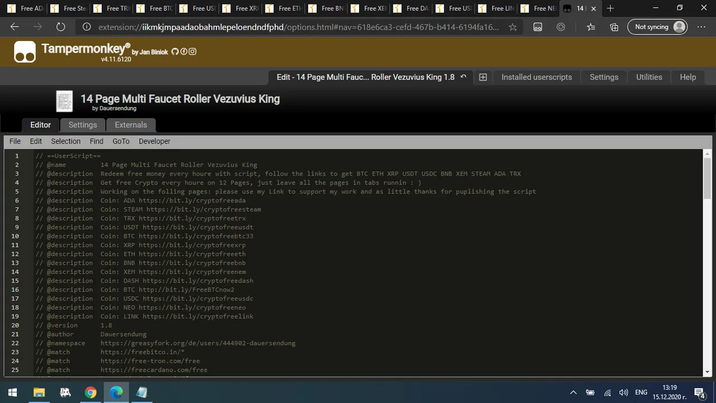Click the scroll-up arrow of editor scrollbar
The width and height of the screenshot is (716, 403).
pyautogui.click(x=708, y=154)
